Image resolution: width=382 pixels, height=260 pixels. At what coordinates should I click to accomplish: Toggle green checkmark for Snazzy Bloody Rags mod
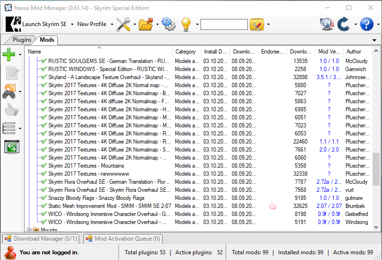coord(44,198)
